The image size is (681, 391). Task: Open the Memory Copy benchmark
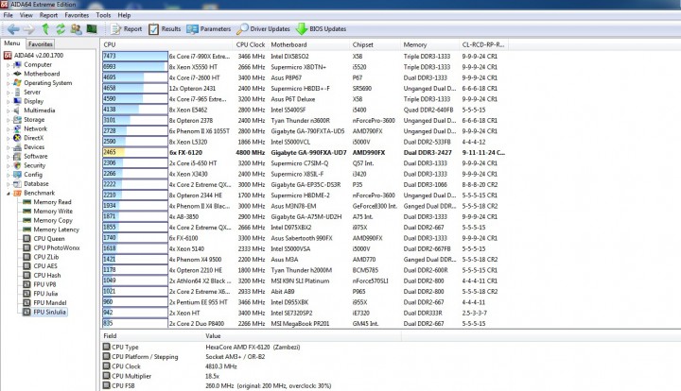pos(53,220)
